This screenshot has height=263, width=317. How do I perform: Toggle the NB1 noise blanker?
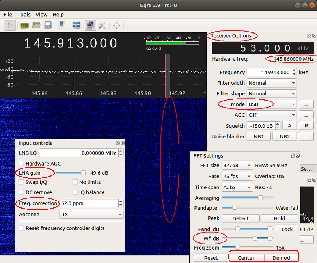point(259,137)
